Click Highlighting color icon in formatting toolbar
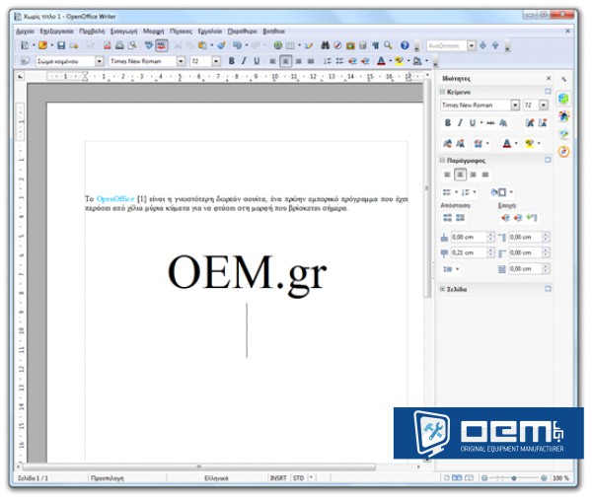Image resolution: width=592 pixels, height=500 pixels. click(399, 61)
